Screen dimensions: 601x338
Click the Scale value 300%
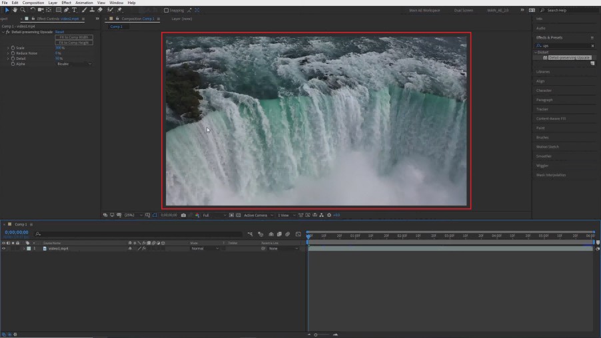60,48
